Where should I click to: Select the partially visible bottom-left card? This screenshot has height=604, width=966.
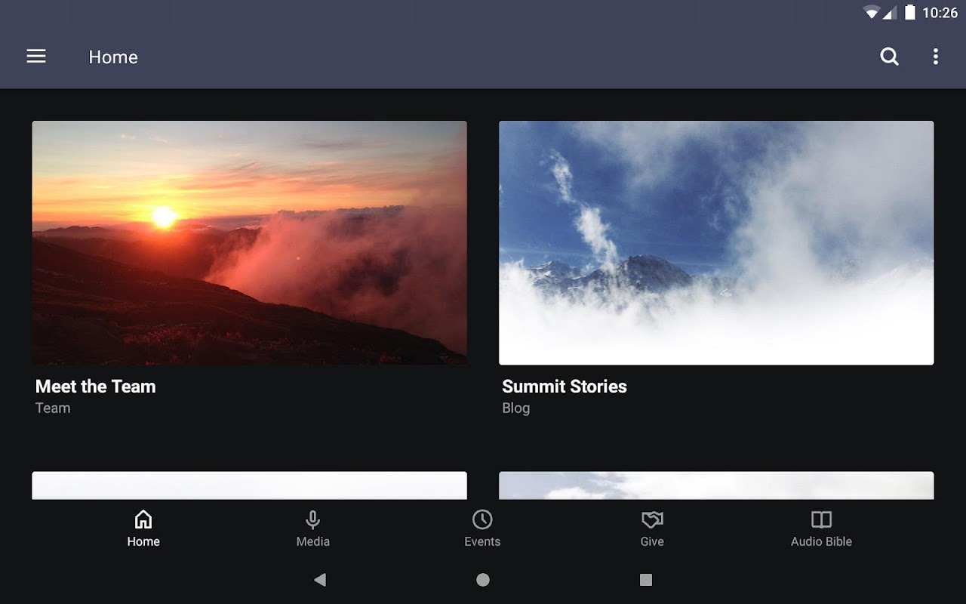[x=249, y=485]
